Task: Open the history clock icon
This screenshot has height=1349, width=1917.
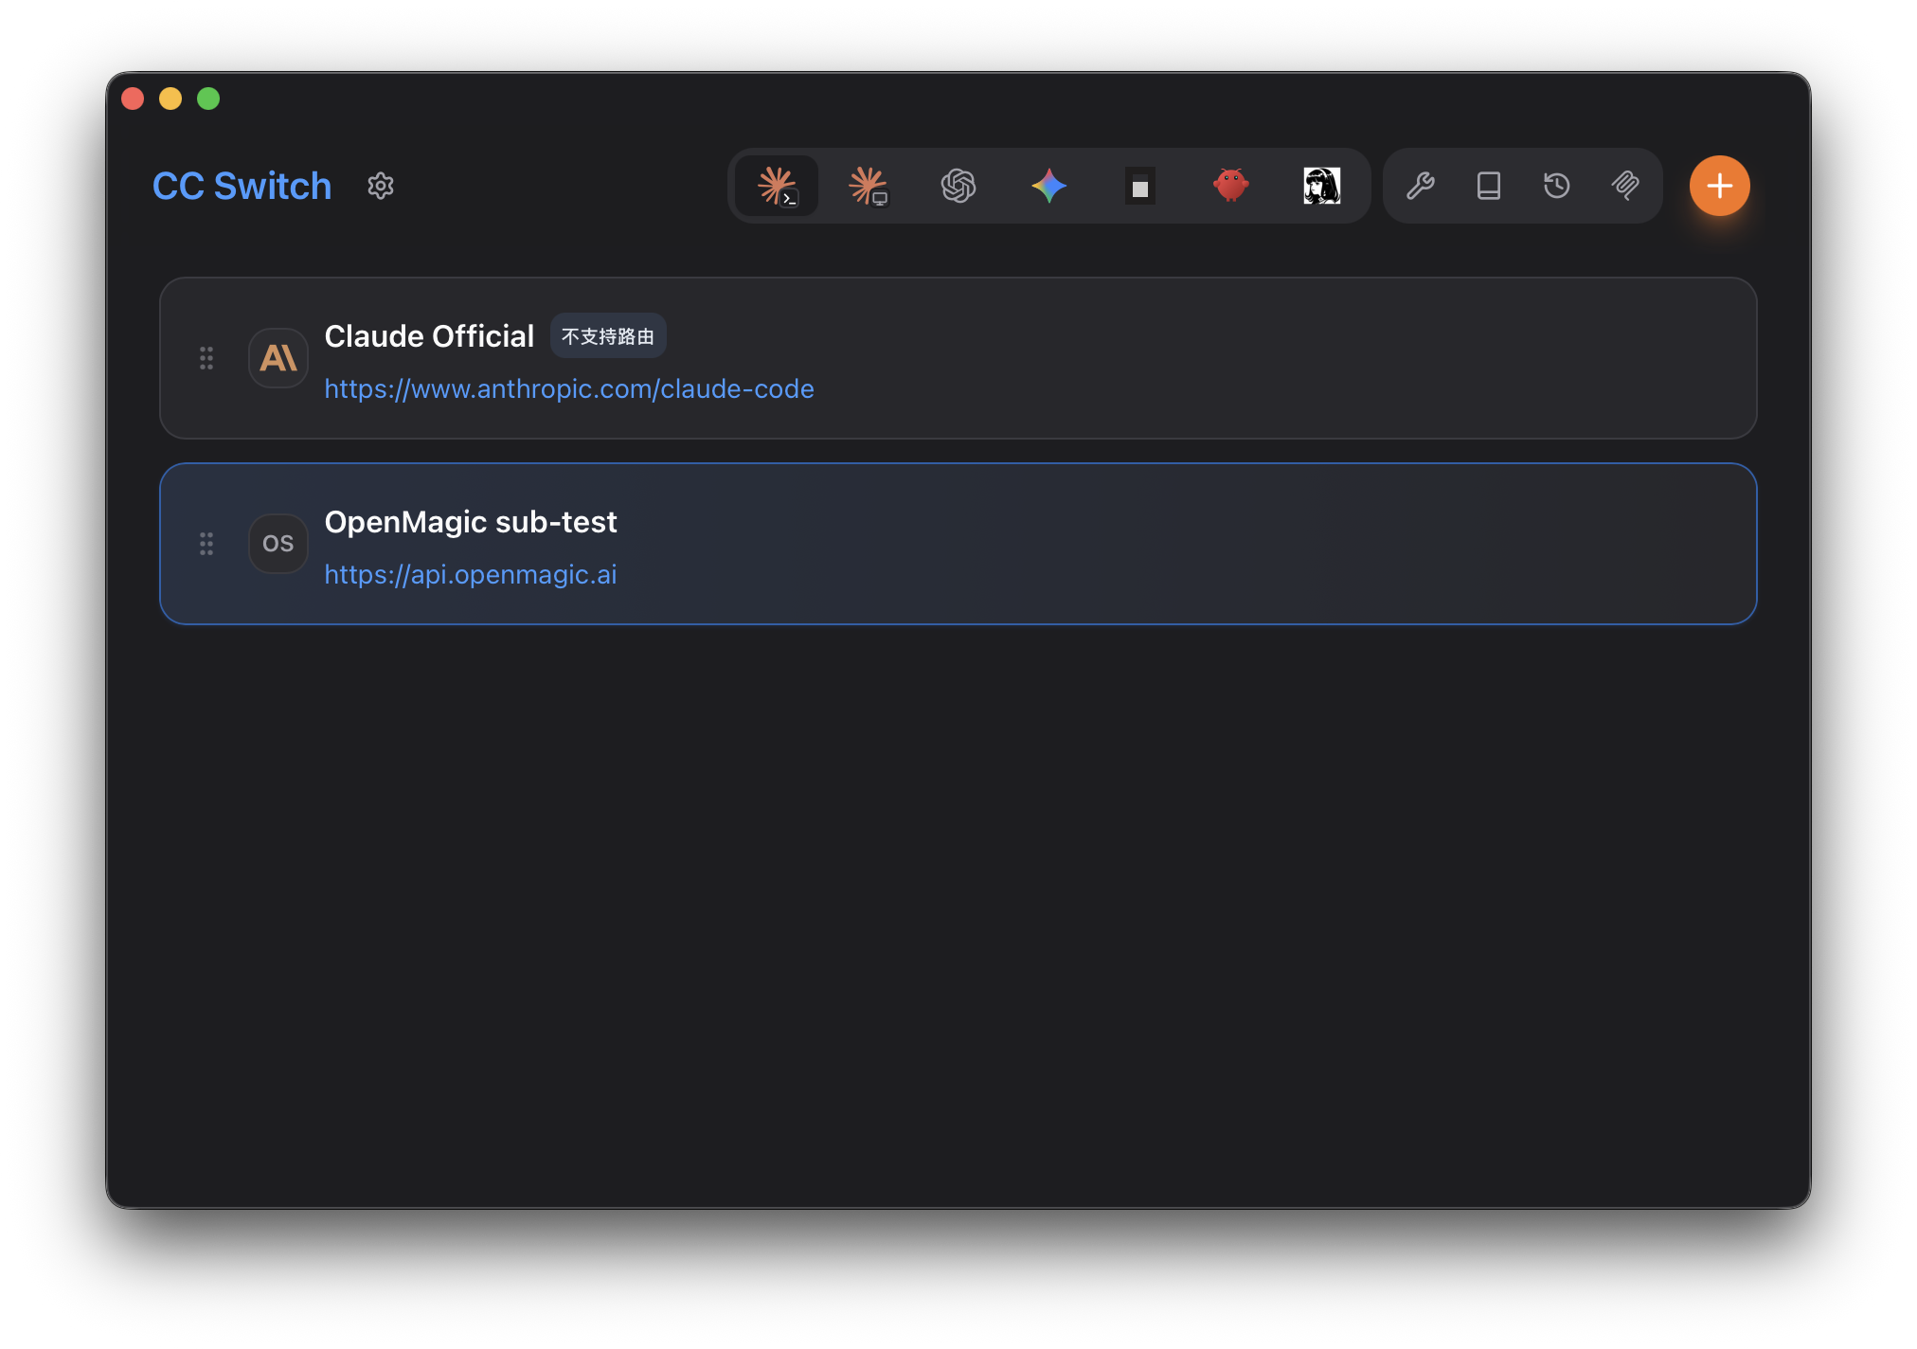Action: [x=1557, y=186]
